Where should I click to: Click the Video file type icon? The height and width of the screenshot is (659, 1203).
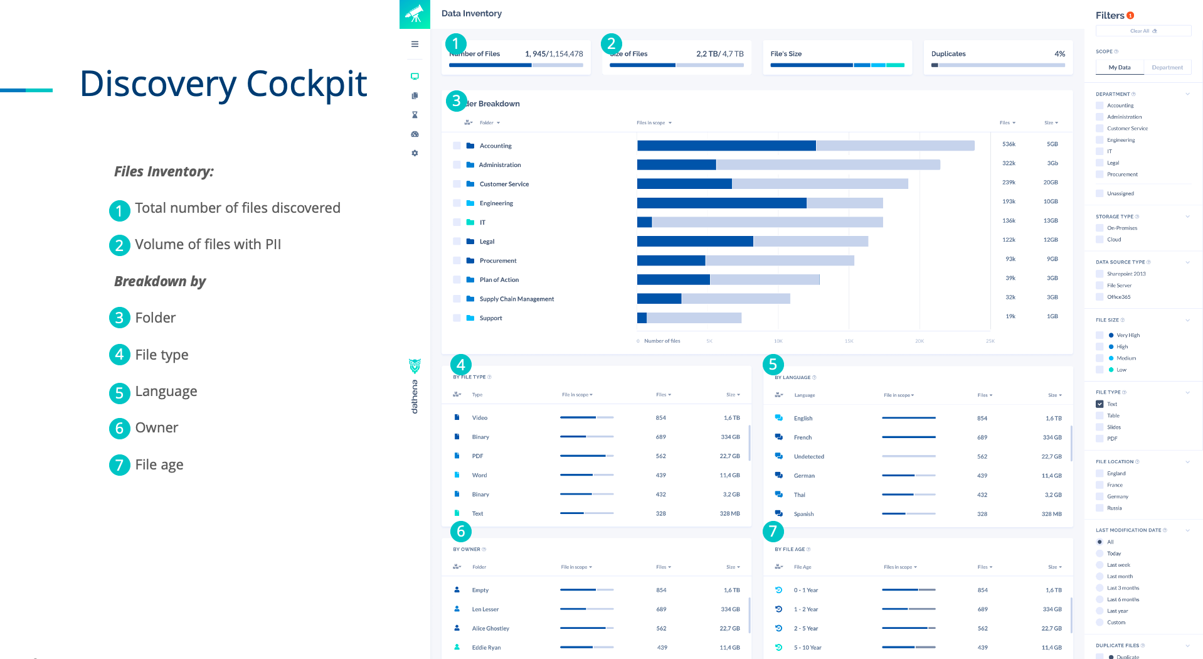[457, 417]
